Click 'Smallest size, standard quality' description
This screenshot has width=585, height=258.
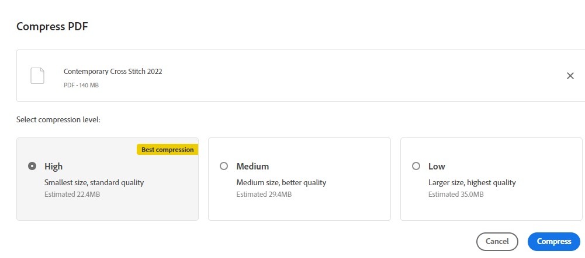coord(94,183)
